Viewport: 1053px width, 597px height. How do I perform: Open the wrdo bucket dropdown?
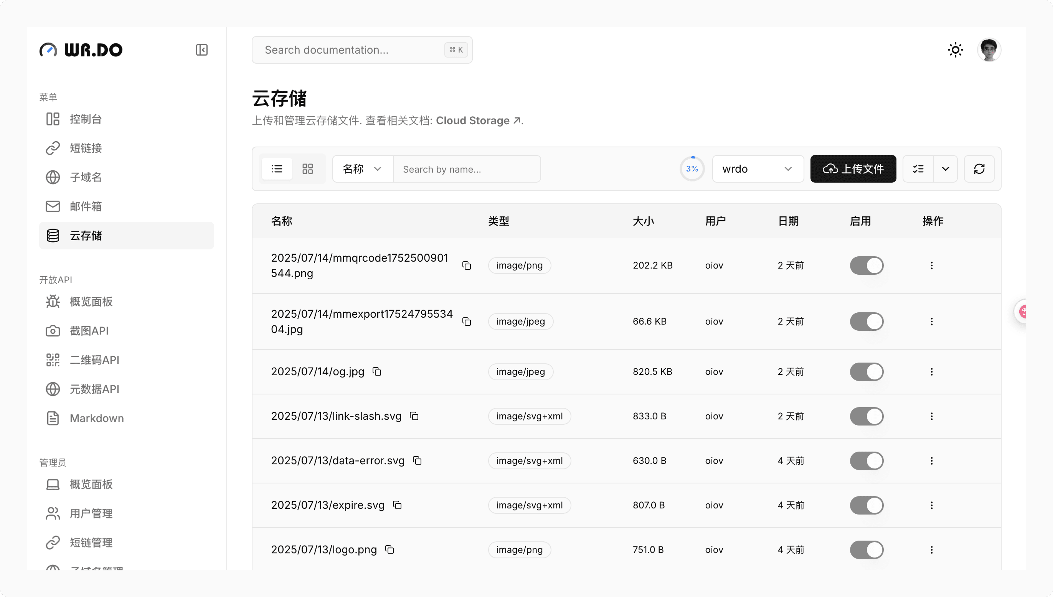pos(758,169)
